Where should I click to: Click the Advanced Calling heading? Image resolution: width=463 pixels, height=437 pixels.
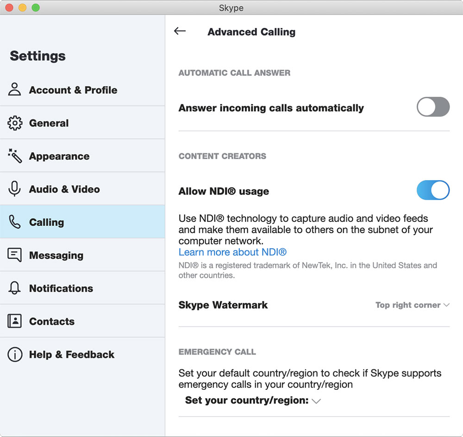(x=251, y=32)
